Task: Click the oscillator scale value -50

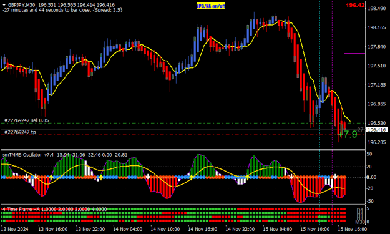Action: (370, 201)
